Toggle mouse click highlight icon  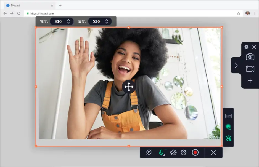coord(228,138)
